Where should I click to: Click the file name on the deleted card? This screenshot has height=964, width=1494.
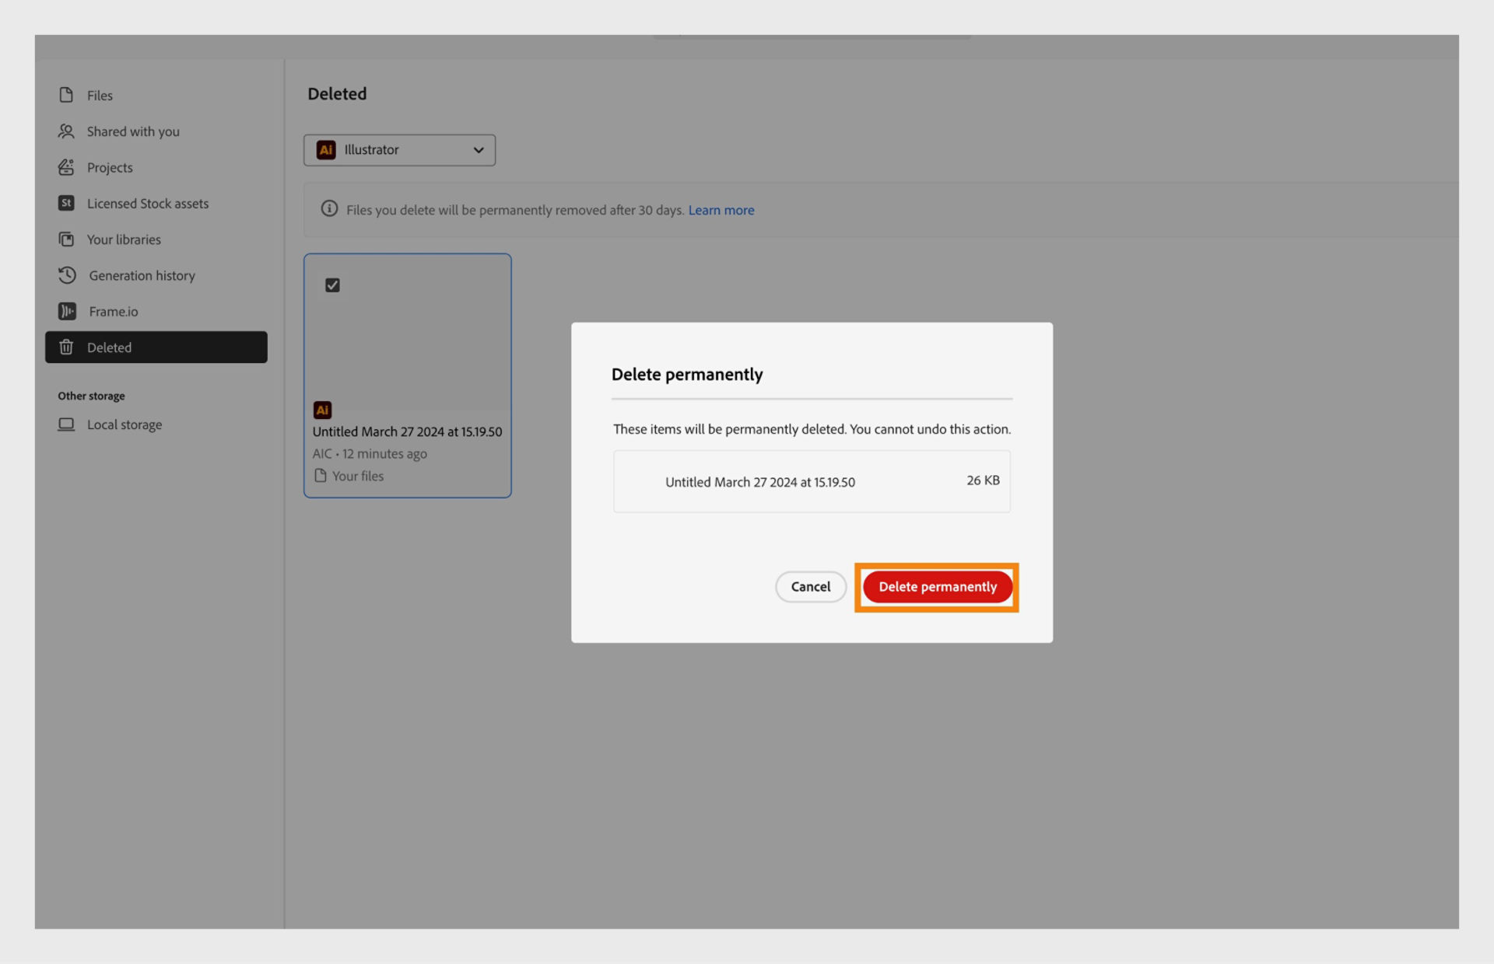pyautogui.click(x=407, y=431)
